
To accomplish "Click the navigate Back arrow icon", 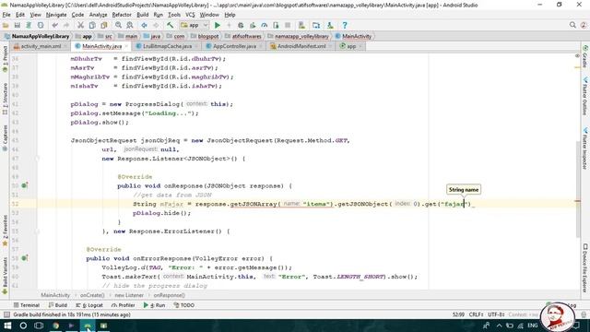I will pyautogui.click(x=144, y=25).
